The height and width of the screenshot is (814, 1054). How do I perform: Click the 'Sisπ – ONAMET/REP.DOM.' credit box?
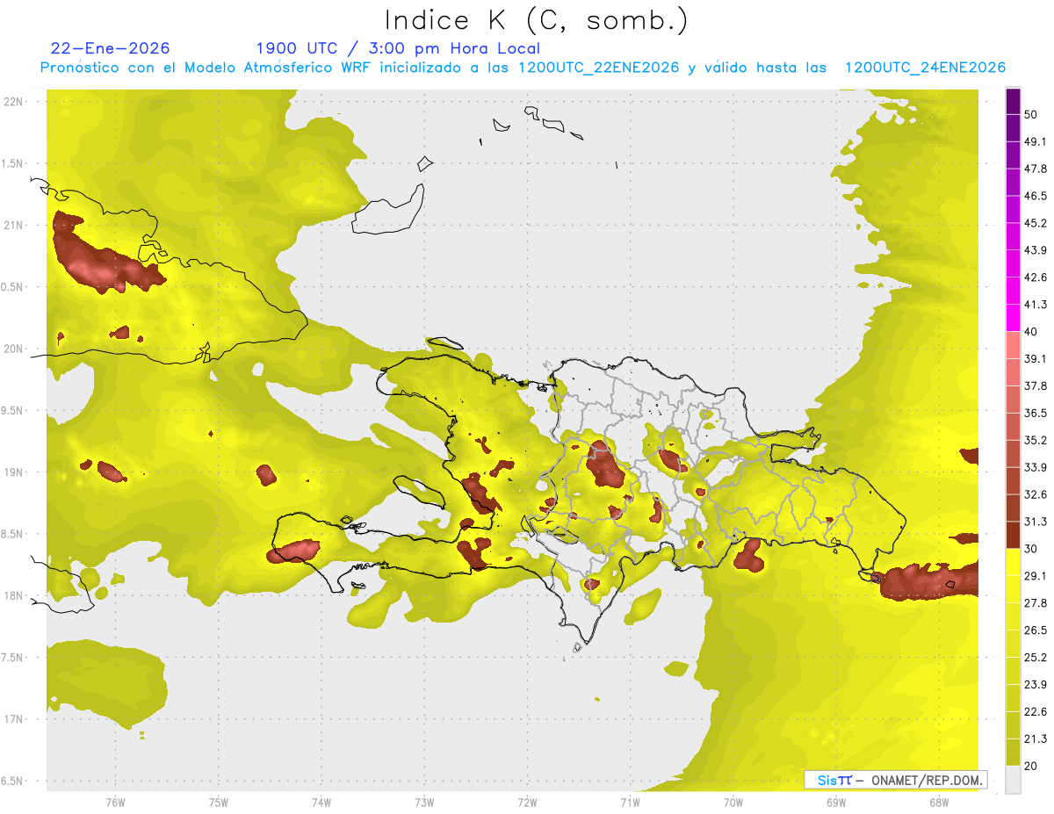[895, 780]
